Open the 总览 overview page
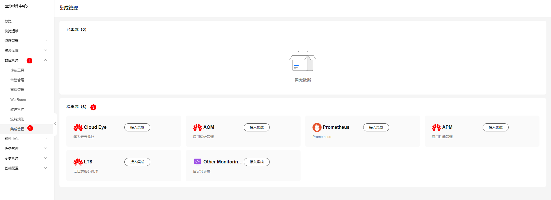 [8, 21]
